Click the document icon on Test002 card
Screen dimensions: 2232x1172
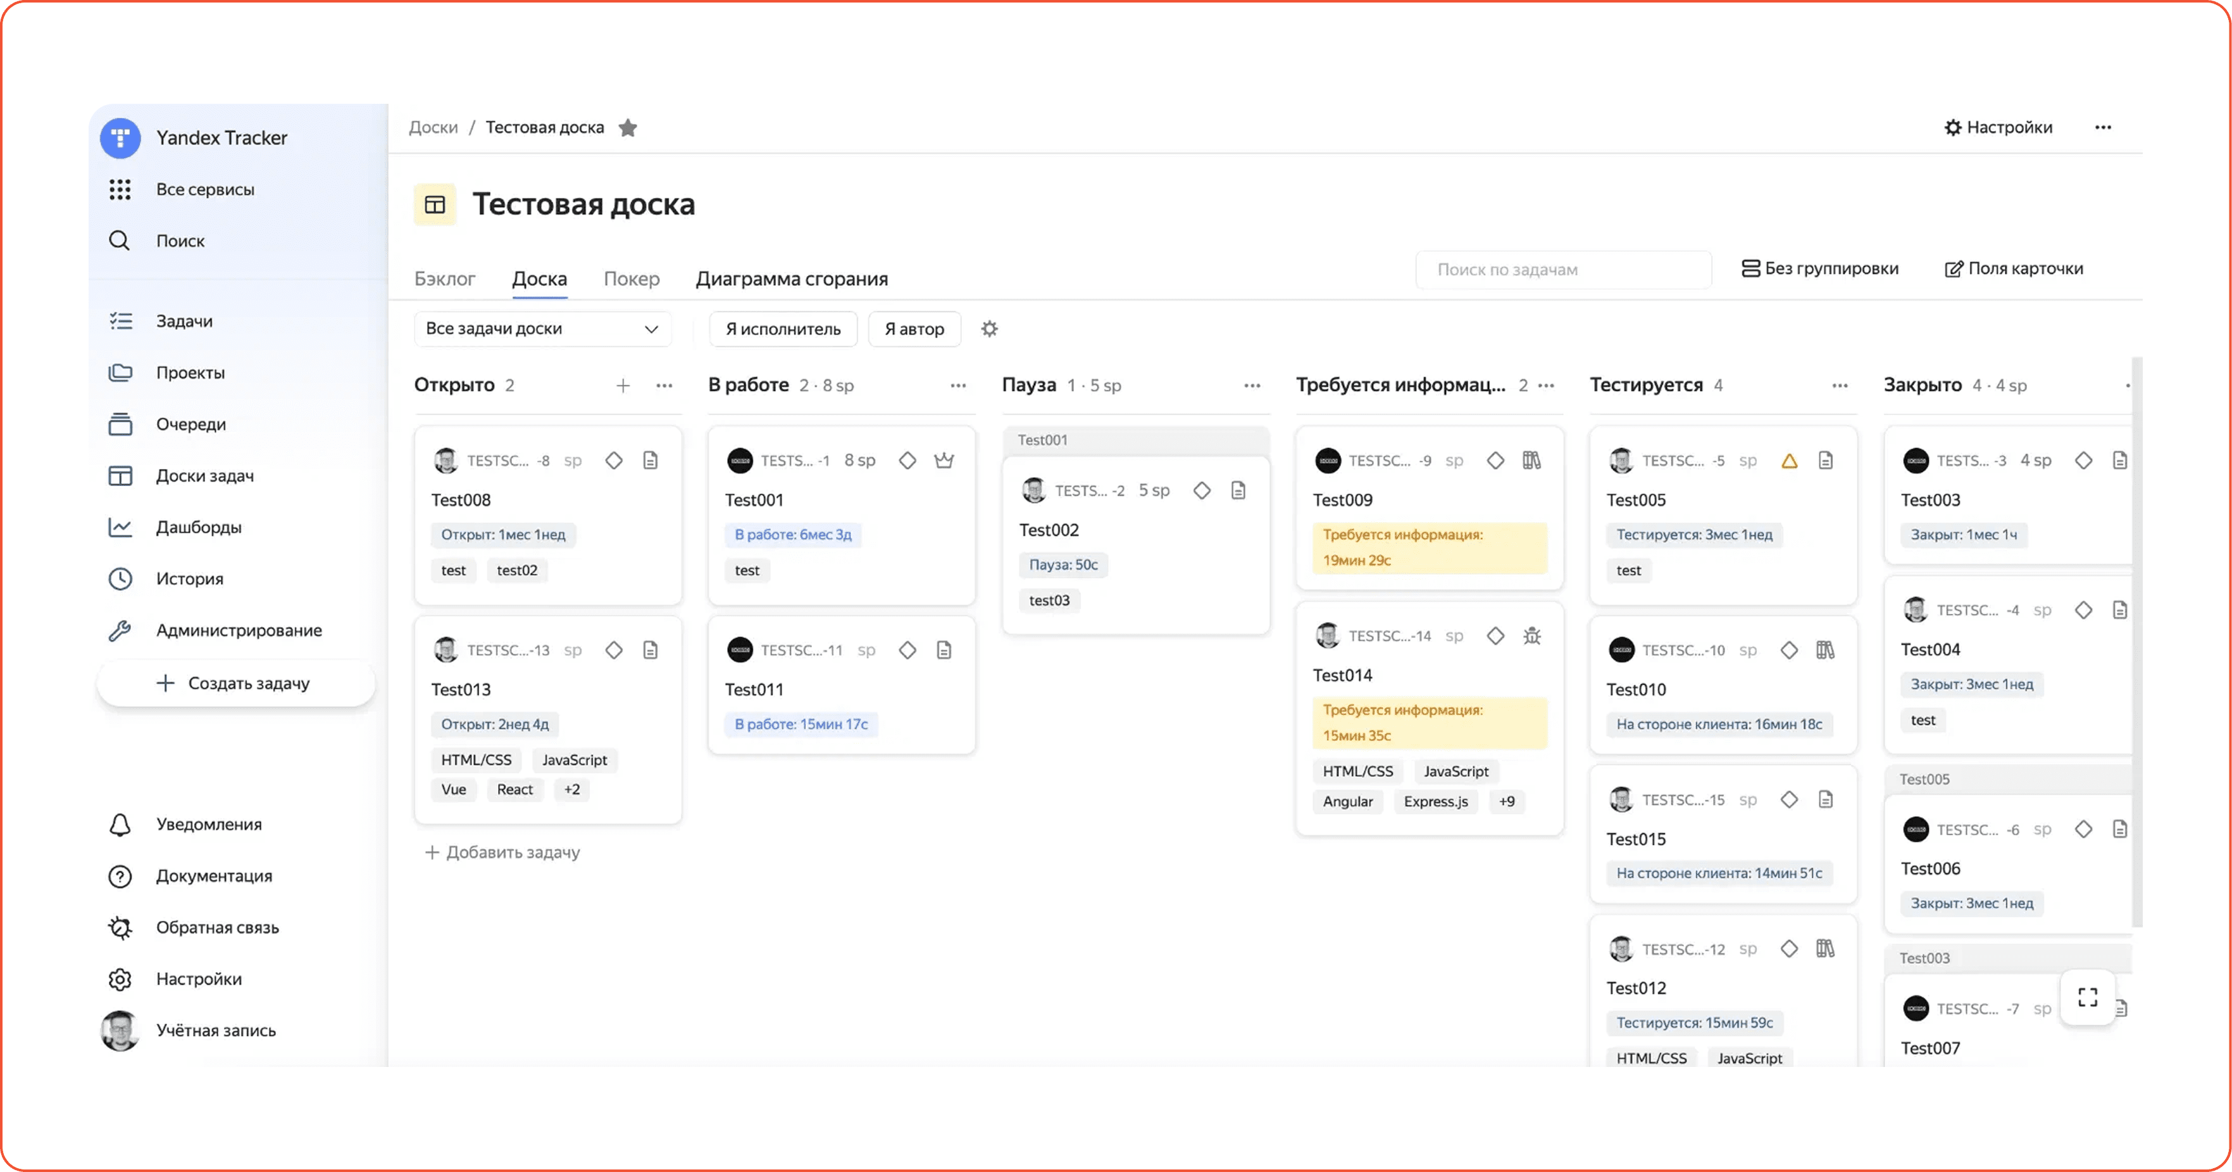[x=1239, y=491]
